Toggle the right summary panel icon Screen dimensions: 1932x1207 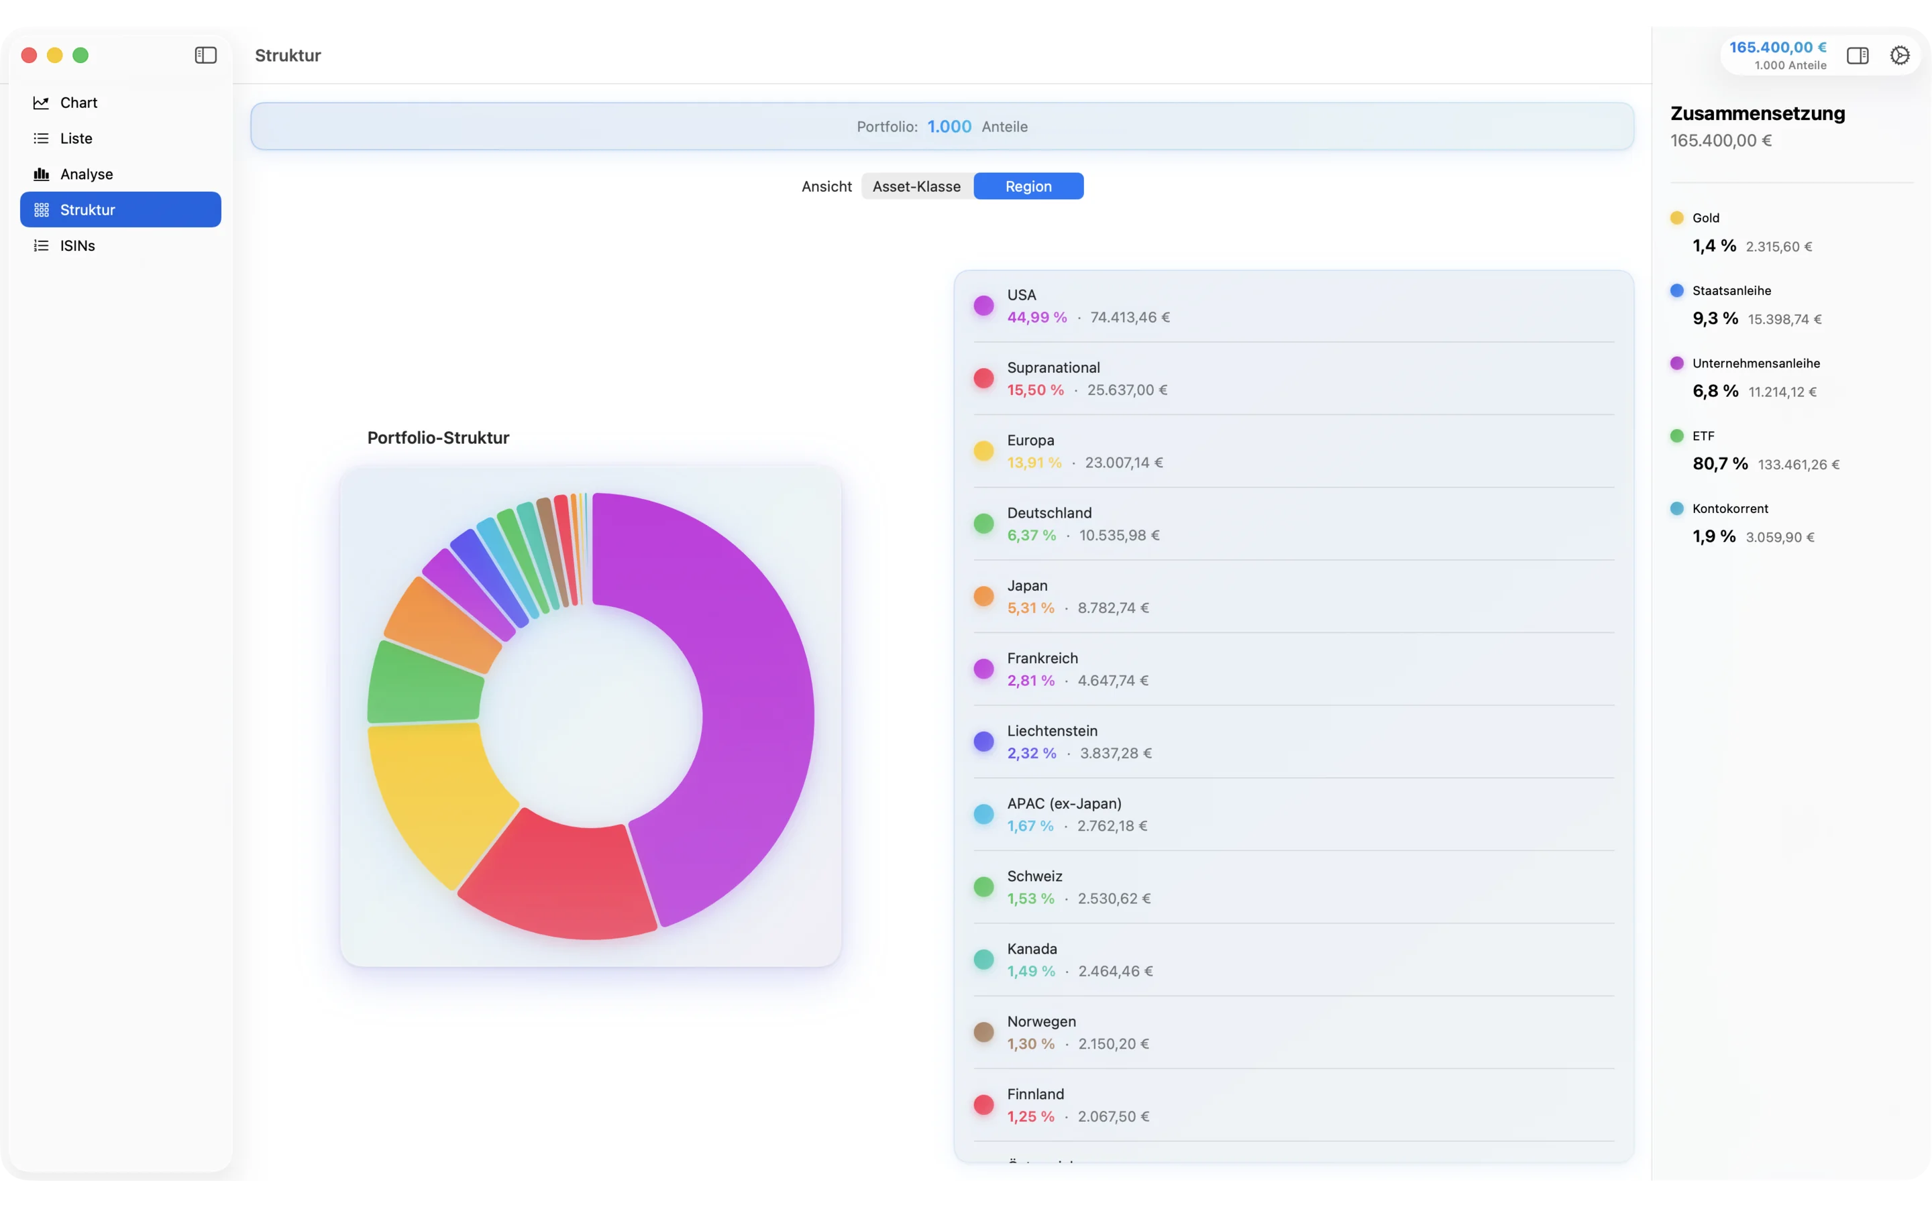click(x=1858, y=55)
